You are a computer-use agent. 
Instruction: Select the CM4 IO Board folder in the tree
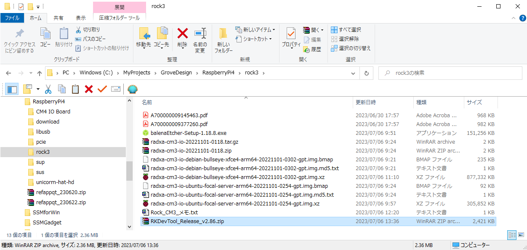click(53, 111)
